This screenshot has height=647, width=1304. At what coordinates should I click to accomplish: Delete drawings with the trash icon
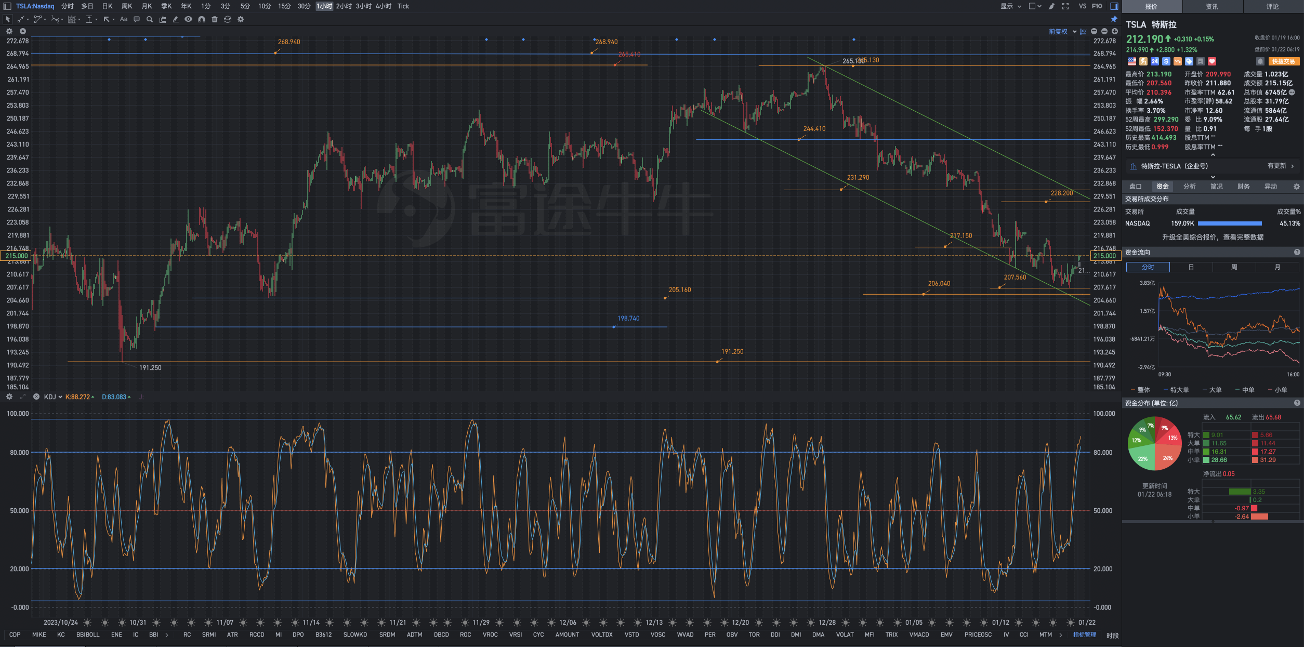coord(215,19)
